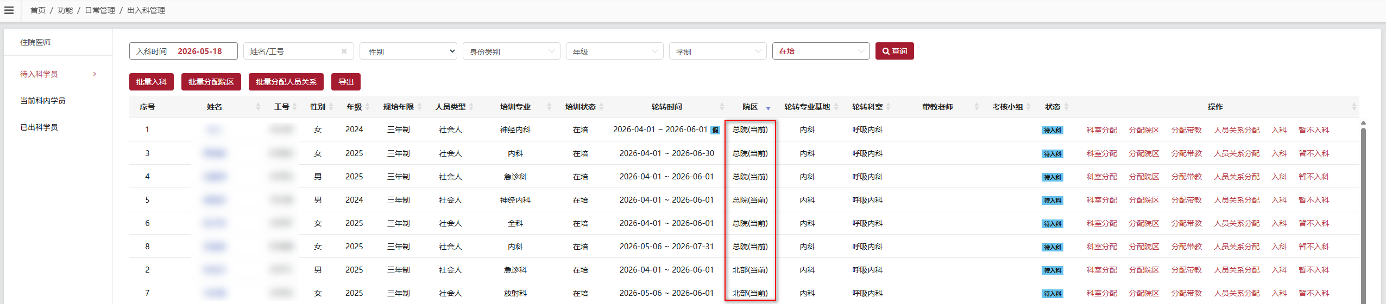Click 全科 cell in row 6
This screenshot has height=304, width=1386.
pos(515,223)
